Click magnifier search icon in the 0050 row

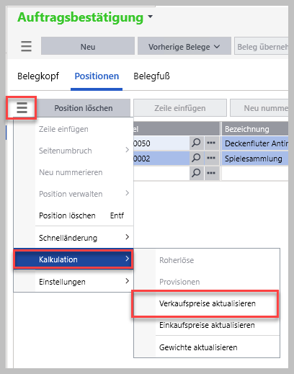(196, 143)
